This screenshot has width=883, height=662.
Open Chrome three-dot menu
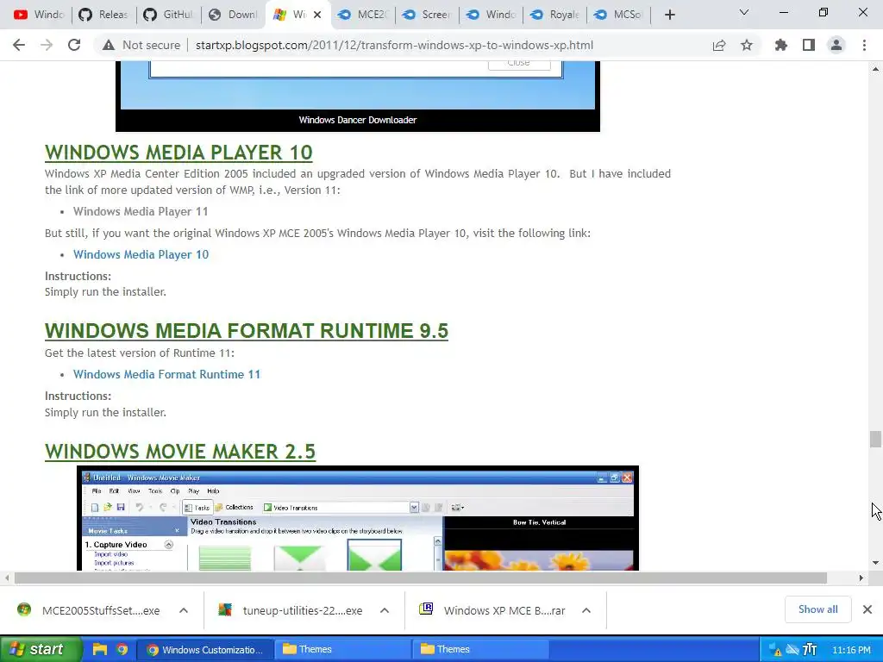coord(864,45)
